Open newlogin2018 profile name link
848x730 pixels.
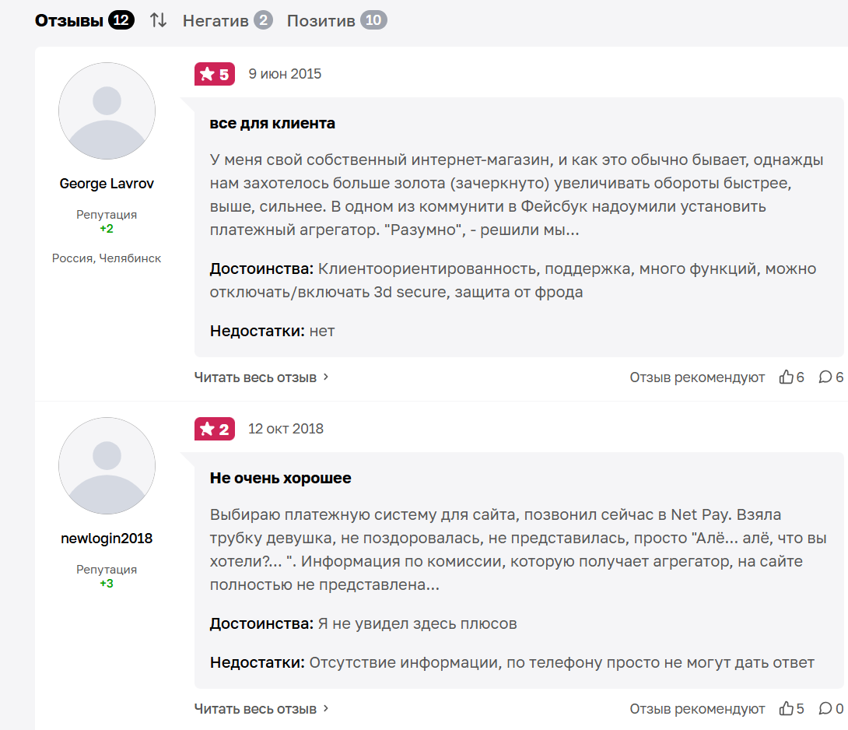(x=107, y=539)
